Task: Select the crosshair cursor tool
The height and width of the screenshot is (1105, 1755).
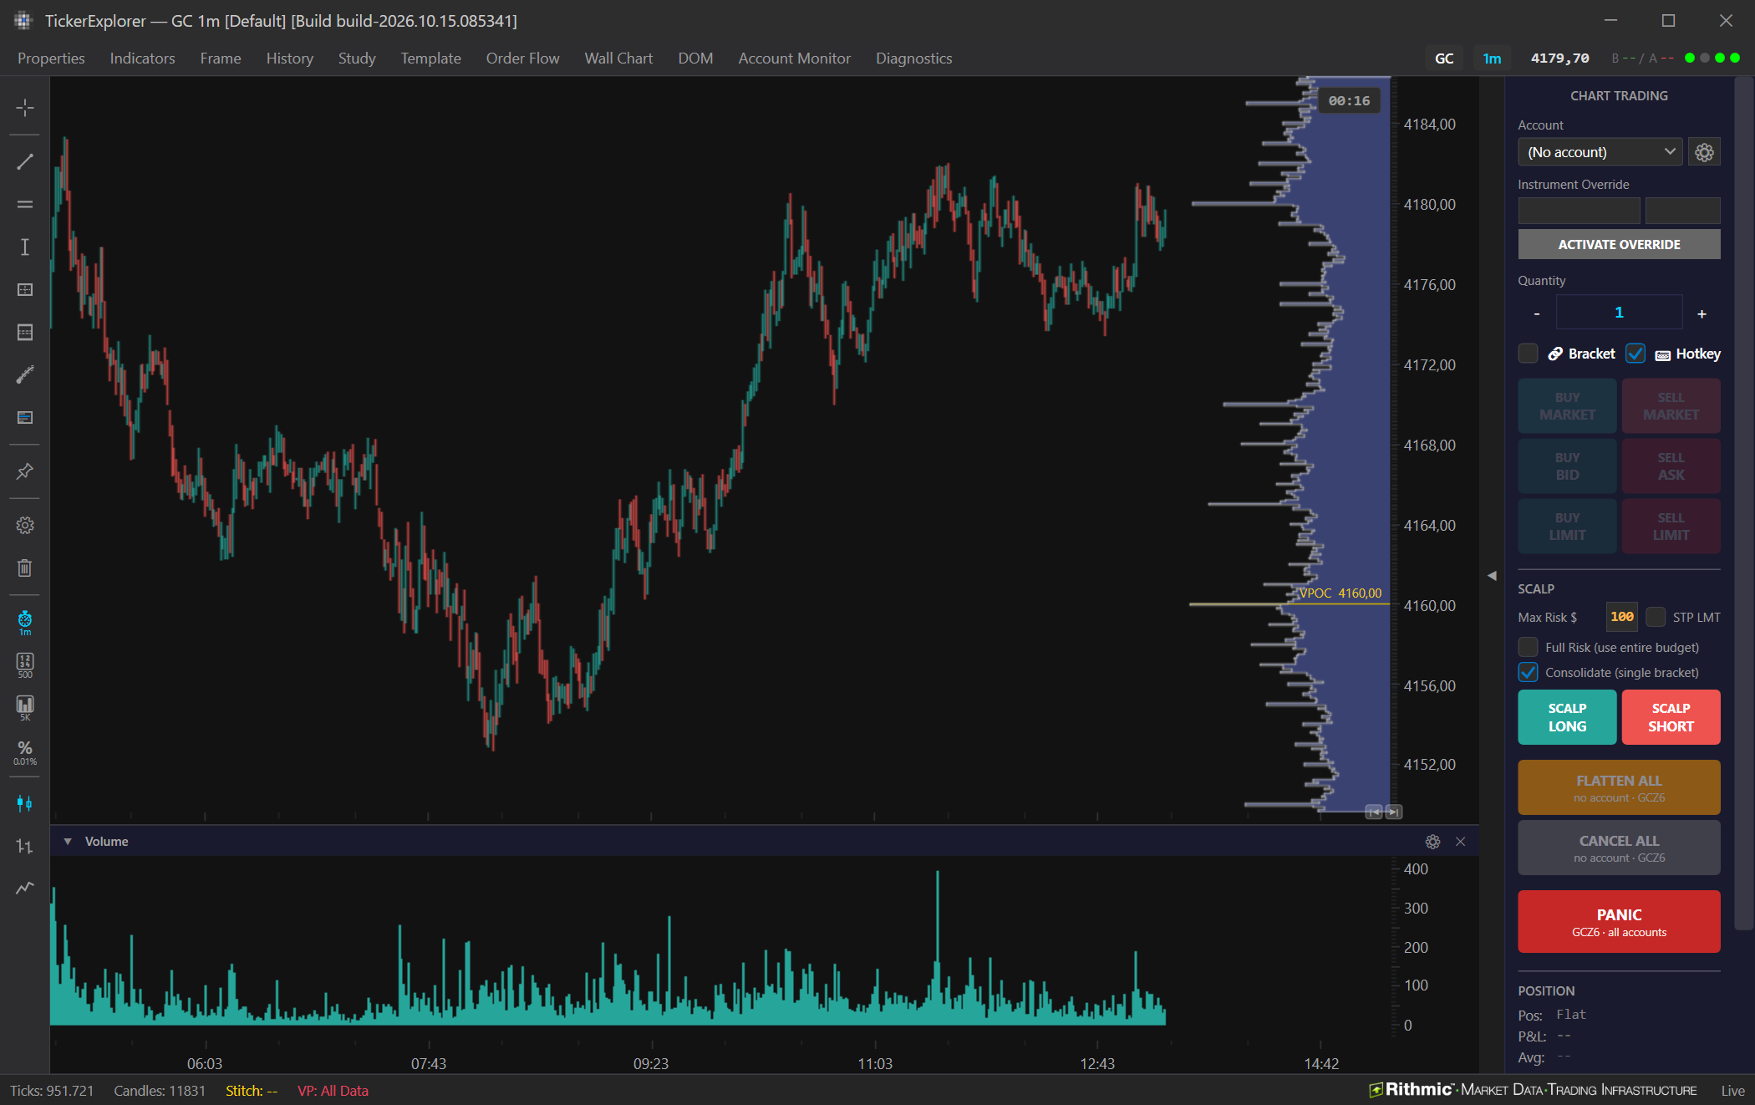Action: pyautogui.click(x=25, y=108)
